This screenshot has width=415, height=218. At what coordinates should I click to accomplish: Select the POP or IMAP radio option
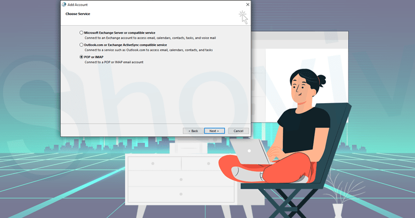pyautogui.click(x=81, y=57)
